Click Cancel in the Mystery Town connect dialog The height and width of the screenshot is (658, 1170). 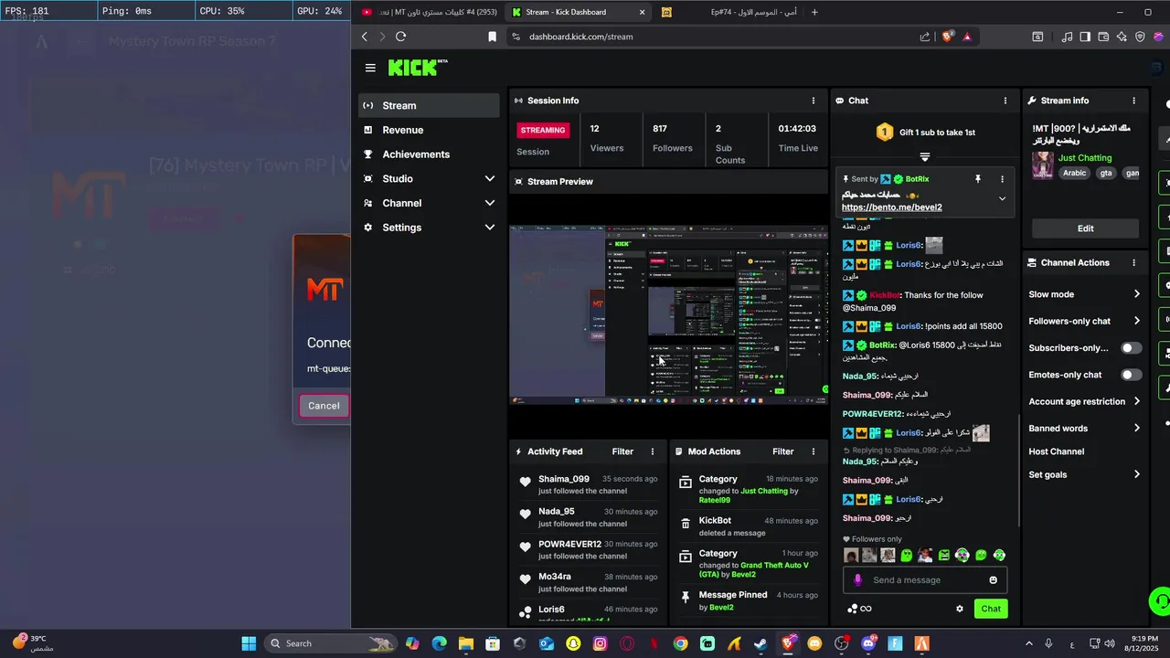(324, 406)
